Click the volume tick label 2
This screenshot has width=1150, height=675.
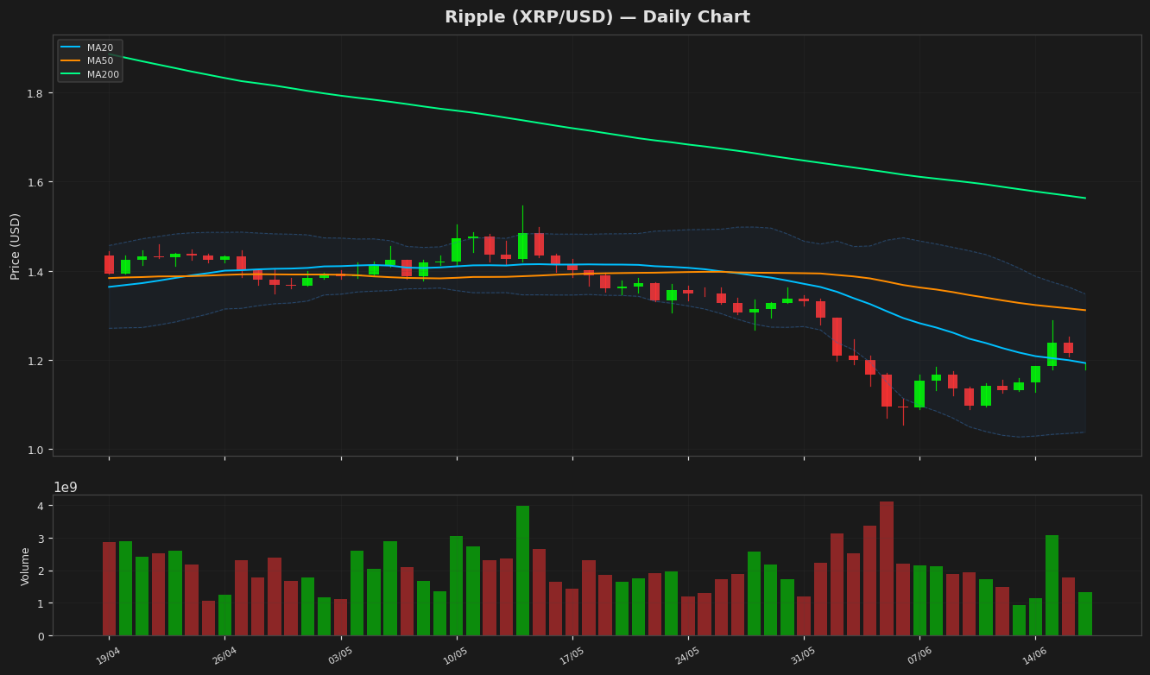41,571
